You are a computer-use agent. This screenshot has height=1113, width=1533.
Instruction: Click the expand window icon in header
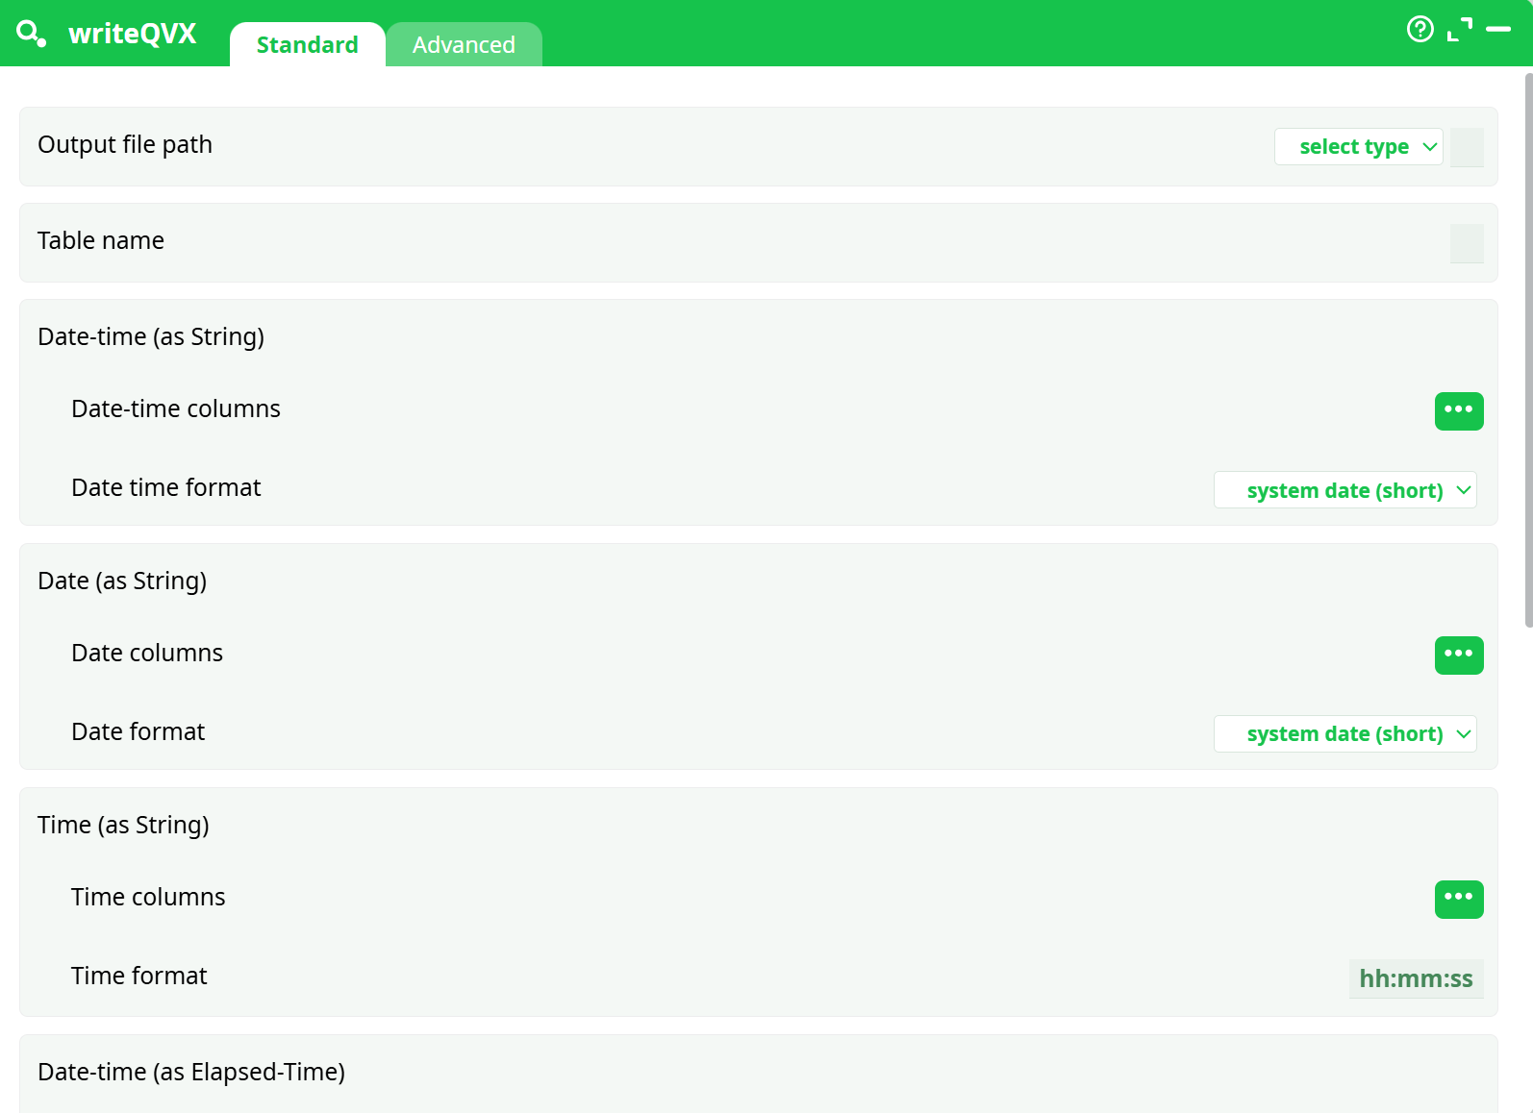click(x=1459, y=30)
